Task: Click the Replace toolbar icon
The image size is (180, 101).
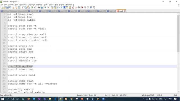Action: point(42,8)
